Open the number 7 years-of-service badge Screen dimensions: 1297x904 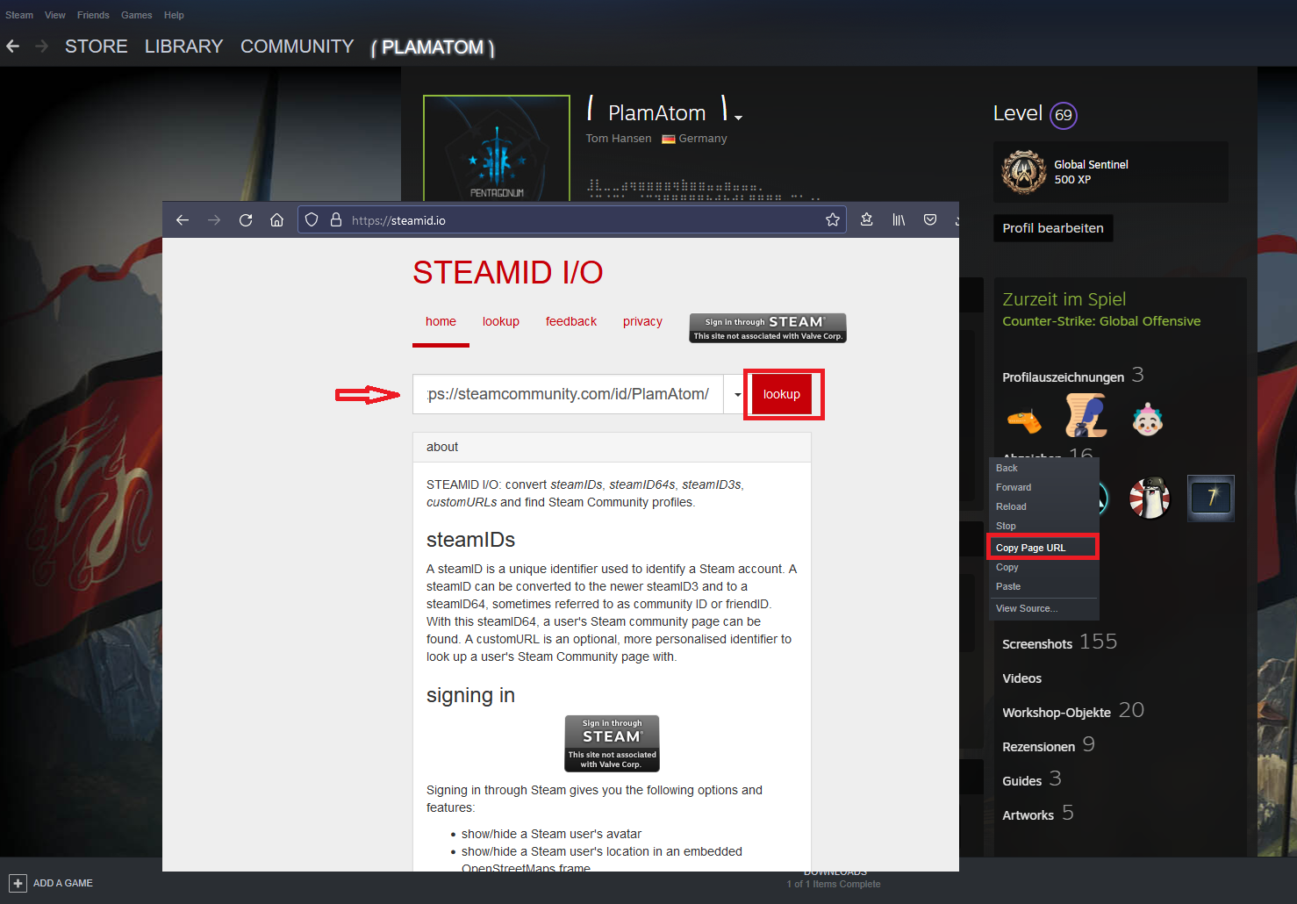coord(1211,498)
